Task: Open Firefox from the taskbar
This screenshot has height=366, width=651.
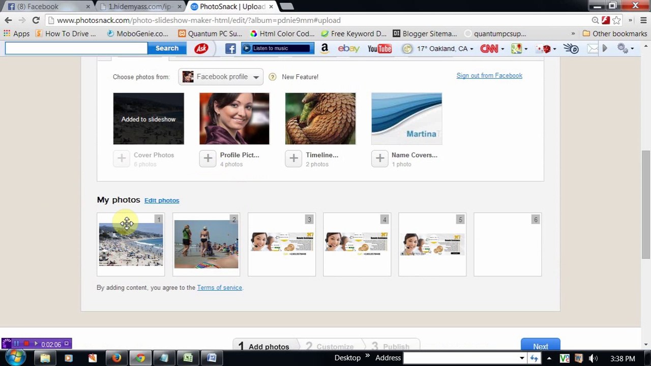Action: [x=116, y=358]
